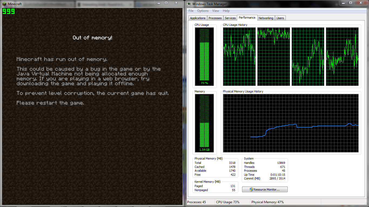
Task: Close the Task Manager window
Action: click(x=361, y=3)
